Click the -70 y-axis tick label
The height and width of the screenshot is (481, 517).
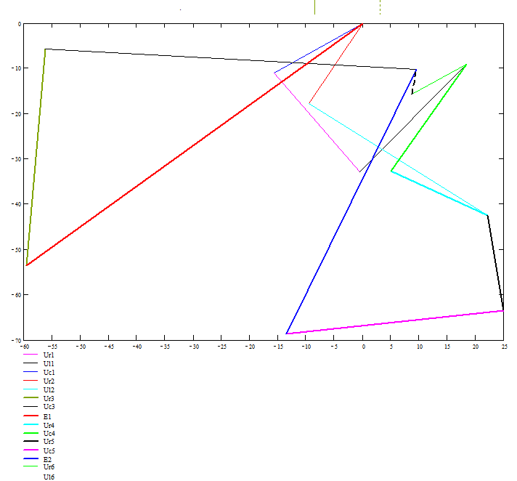point(16,341)
